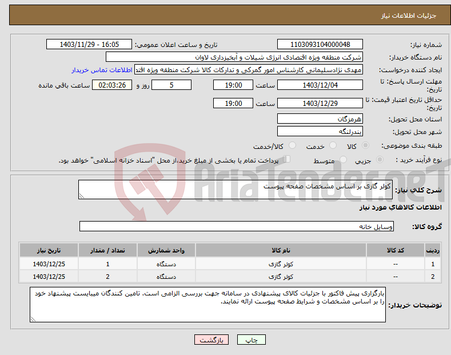
Task: Click دستگاه unit in row 1
Action: tap(166, 264)
